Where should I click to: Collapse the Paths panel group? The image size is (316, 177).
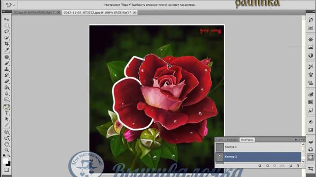(296, 140)
